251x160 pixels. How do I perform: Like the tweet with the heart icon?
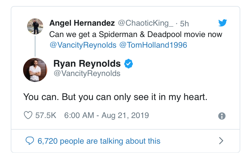pyautogui.click(x=28, y=116)
